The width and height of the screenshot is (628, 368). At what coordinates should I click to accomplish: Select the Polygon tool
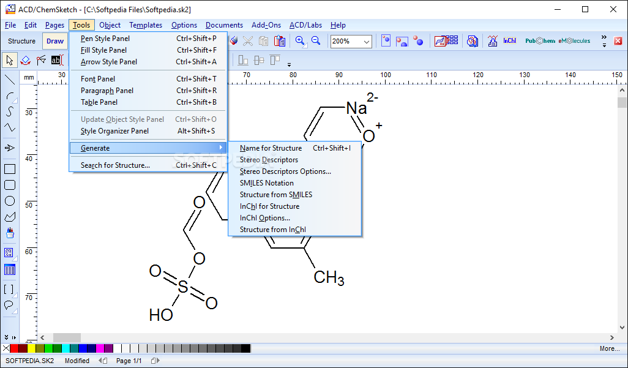point(10,217)
